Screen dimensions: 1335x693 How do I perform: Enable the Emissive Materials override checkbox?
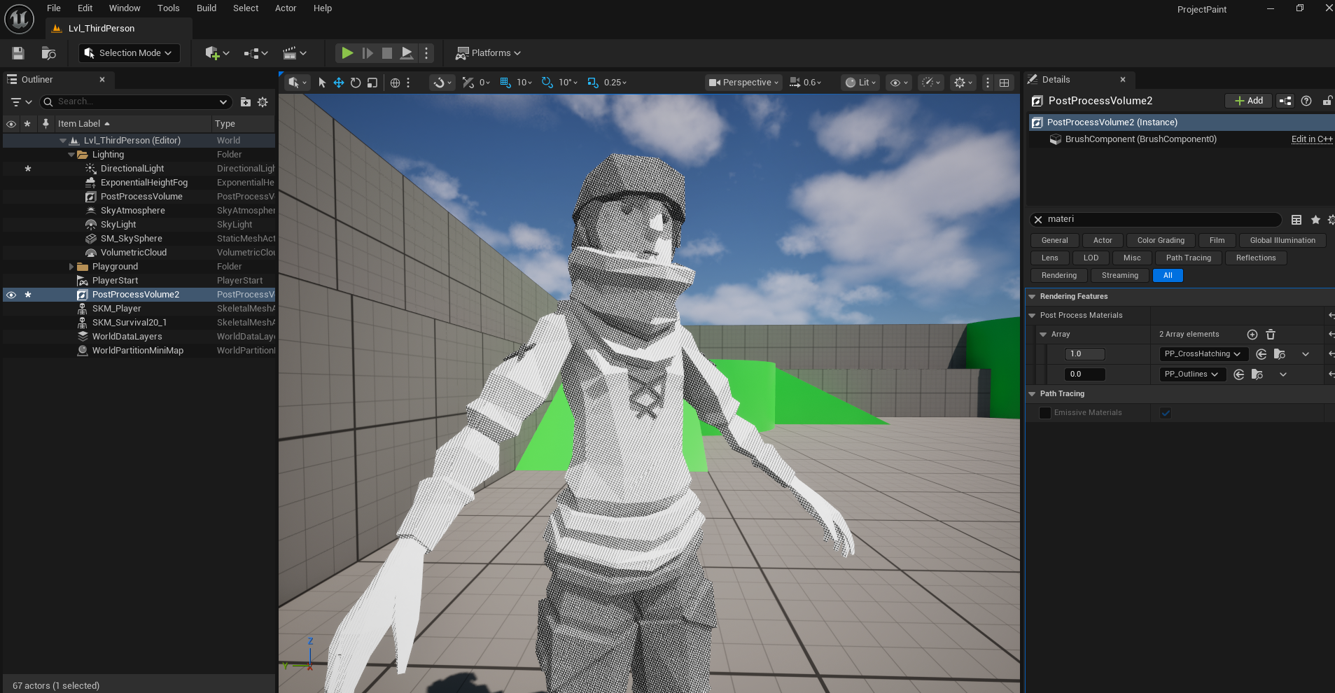tap(1045, 413)
